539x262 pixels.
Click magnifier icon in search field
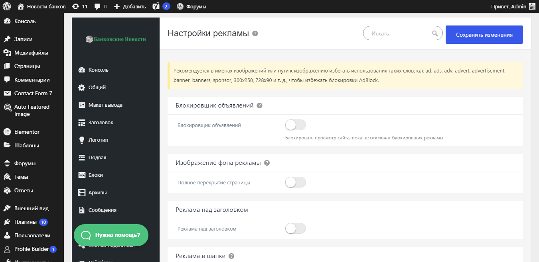(x=435, y=33)
